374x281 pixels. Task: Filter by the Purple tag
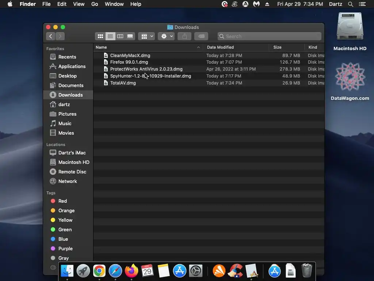coord(68,249)
